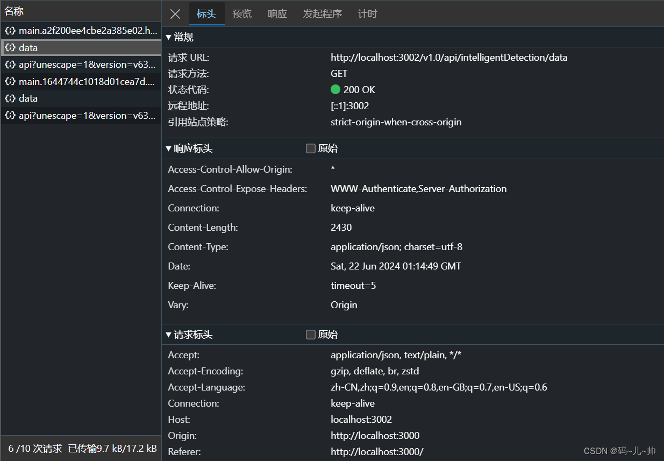Viewport: 664px width, 461px height.
Task: Switch to the 发起程序 tab
Action: (322, 14)
